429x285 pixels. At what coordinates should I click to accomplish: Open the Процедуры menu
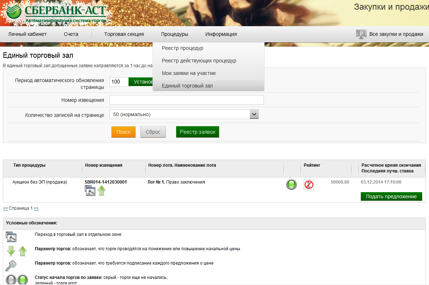pyautogui.click(x=174, y=34)
